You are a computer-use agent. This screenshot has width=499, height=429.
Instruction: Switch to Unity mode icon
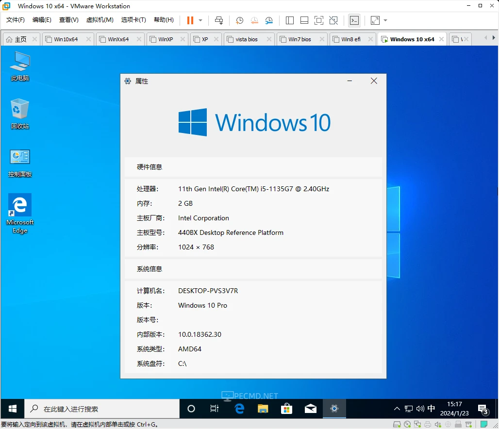[x=333, y=20]
